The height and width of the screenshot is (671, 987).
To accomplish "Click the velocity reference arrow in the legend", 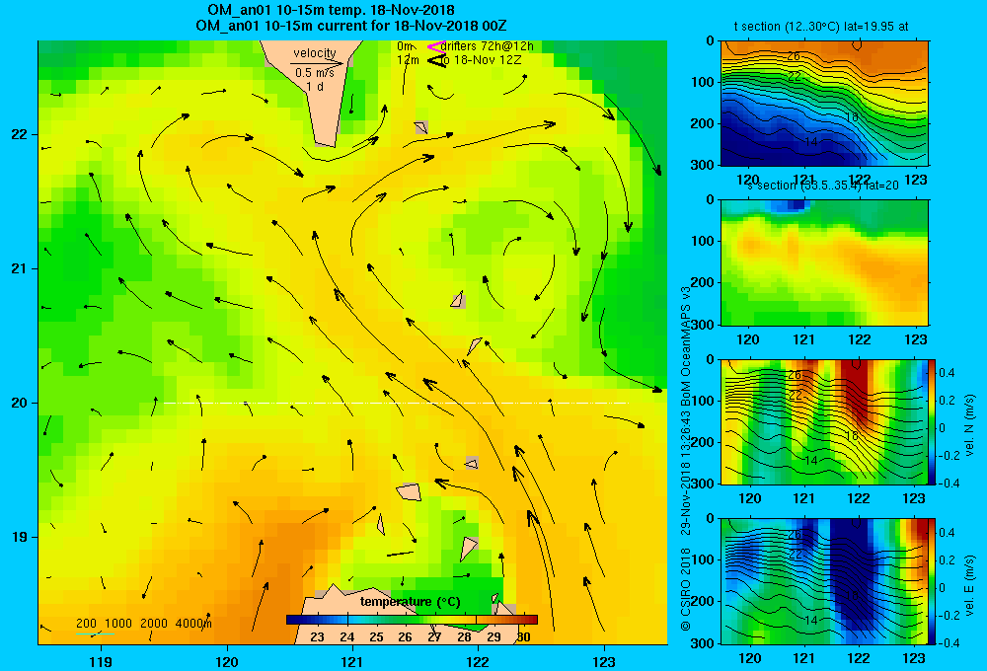I will (317, 63).
